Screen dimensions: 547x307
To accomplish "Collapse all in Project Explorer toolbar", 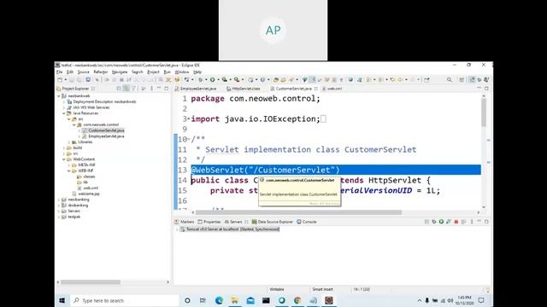I will pyautogui.click(x=119, y=89).
